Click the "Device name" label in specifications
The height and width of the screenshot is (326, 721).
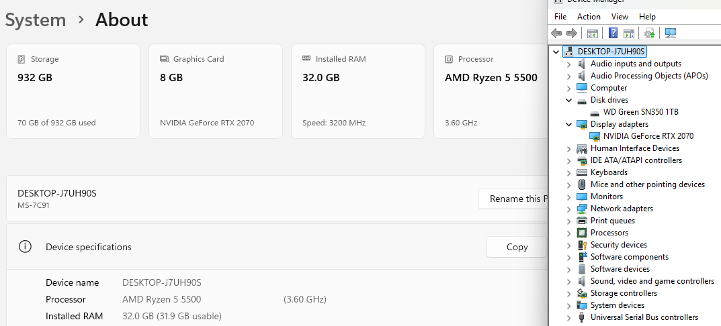(x=72, y=282)
